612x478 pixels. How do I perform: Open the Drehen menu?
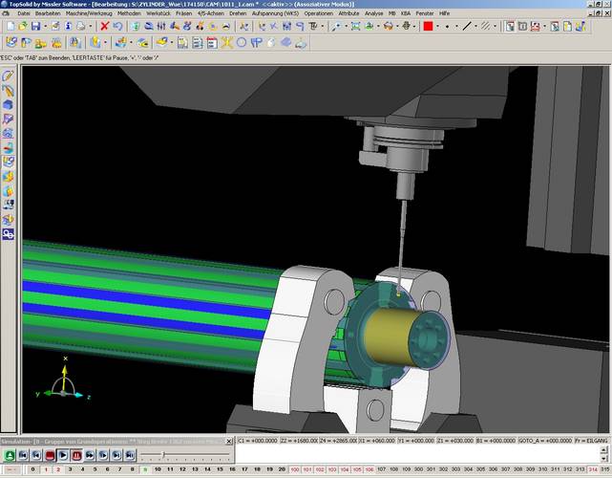(238, 13)
